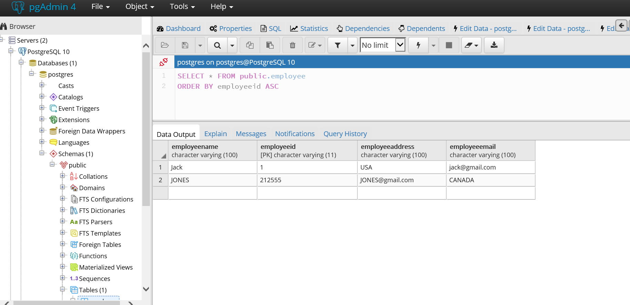The height and width of the screenshot is (305, 630).
Task: Click the paste row clipboard icon
Action: [270, 45]
